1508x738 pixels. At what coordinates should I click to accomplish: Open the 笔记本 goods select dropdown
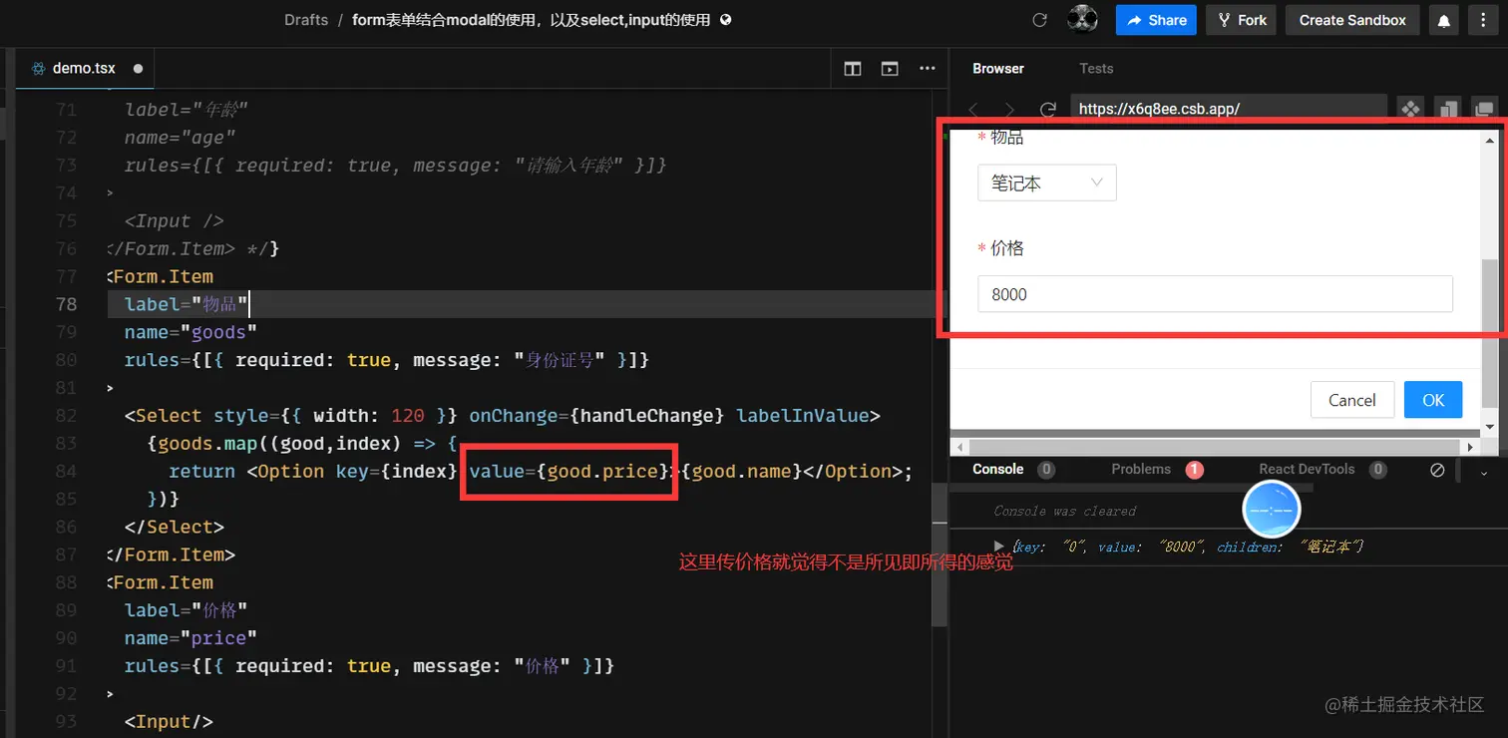point(1047,184)
